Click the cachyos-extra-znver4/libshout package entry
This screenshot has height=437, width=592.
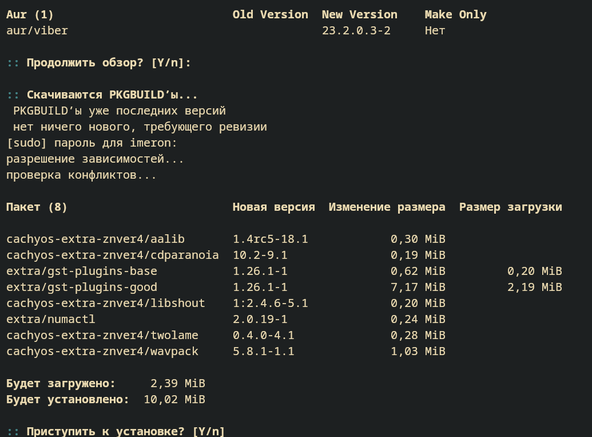[106, 303]
